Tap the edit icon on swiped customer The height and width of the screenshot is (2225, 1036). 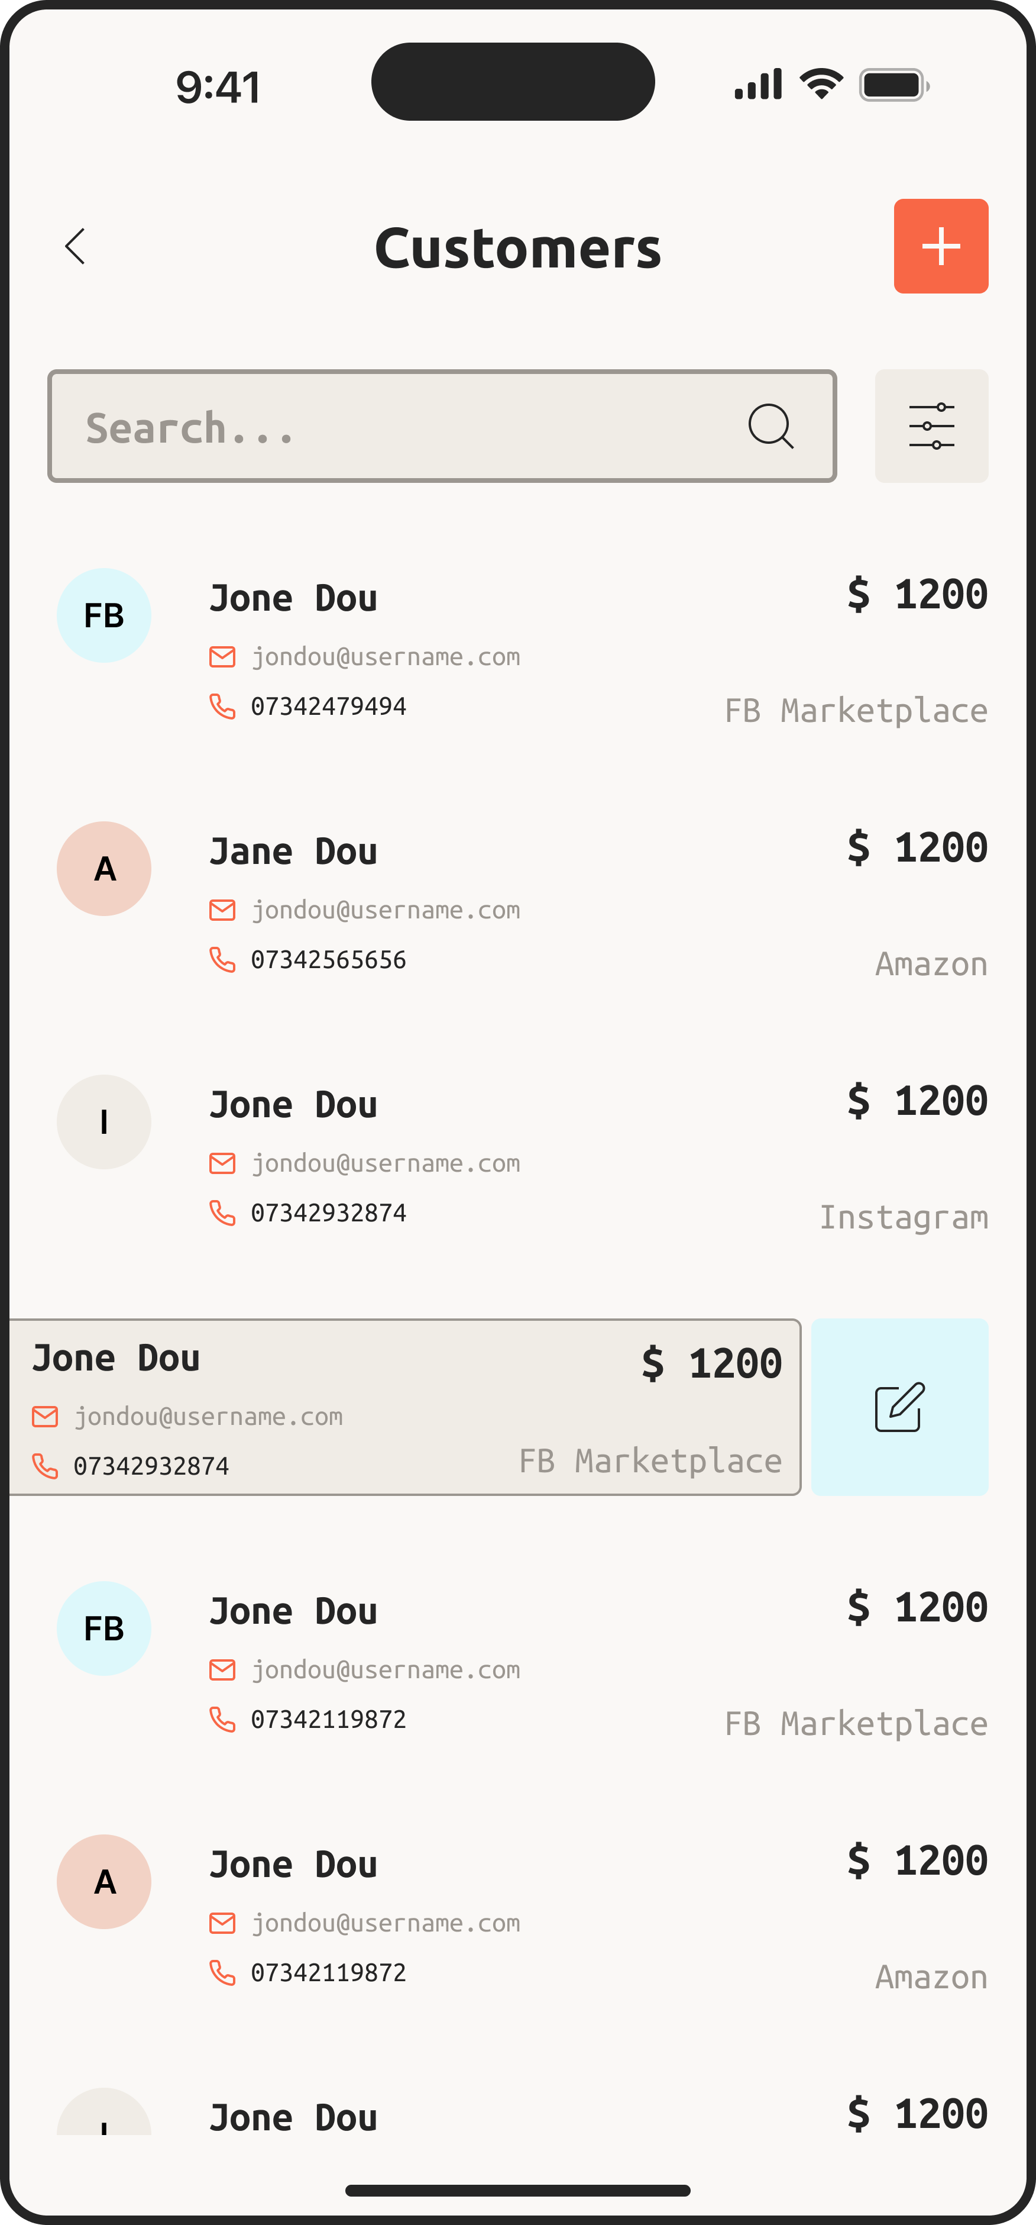(x=899, y=1407)
